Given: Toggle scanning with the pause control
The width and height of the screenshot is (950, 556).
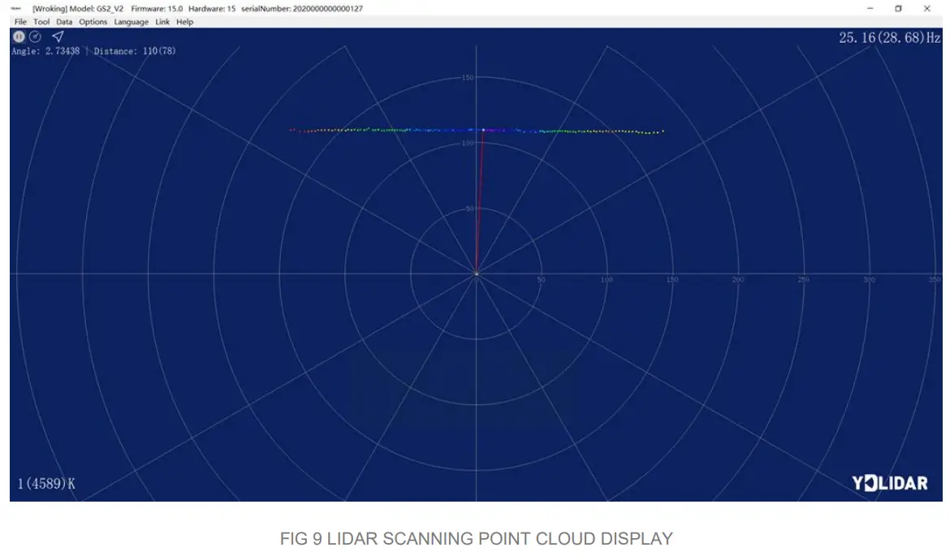Looking at the screenshot, I should 19,36.
